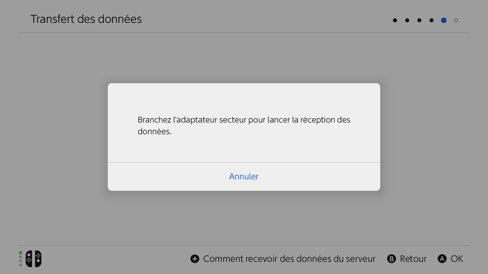Screen dimensions: 488x274
Task: Click the Transfert des données title
Action: point(86,19)
